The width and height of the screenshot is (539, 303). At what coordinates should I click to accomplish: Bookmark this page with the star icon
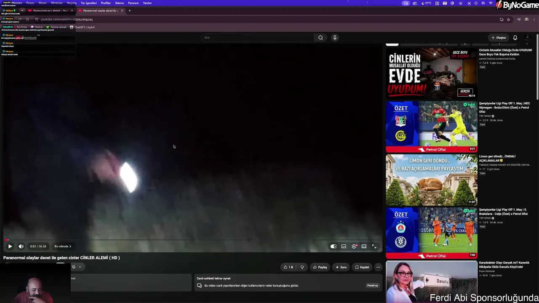coord(508,19)
